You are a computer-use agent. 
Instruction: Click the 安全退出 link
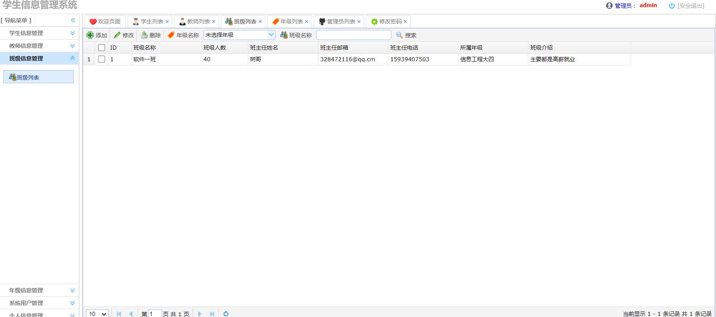(691, 6)
